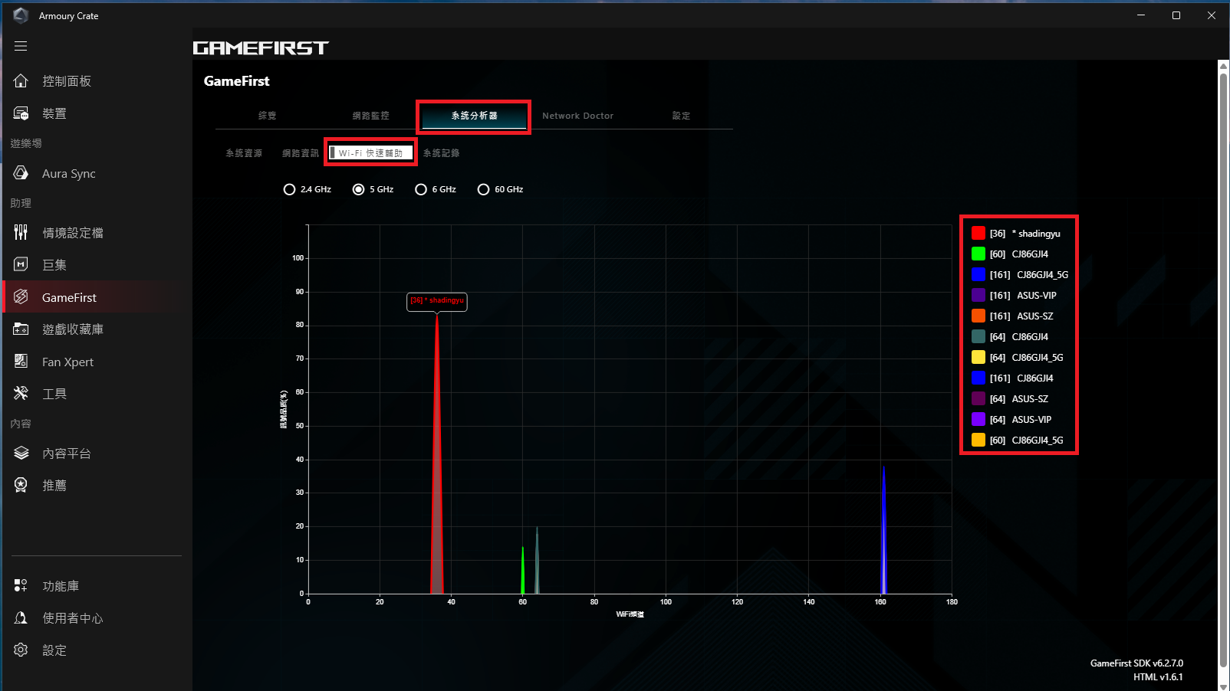The image size is (1230, 691).
Task: Click legend text [60] CJ86GJI4_5G
Action: (x=1026, y=440)
